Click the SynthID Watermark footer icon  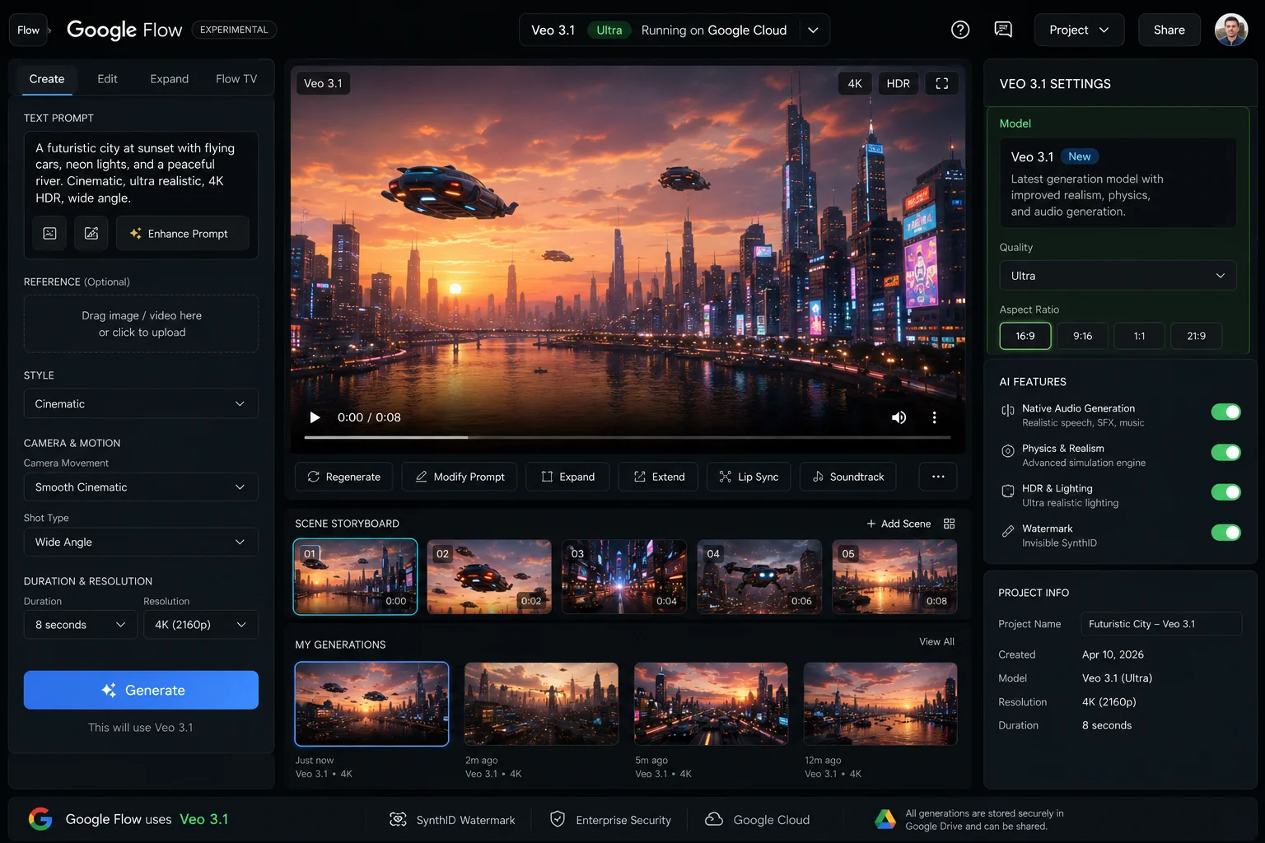click(398, 819)
